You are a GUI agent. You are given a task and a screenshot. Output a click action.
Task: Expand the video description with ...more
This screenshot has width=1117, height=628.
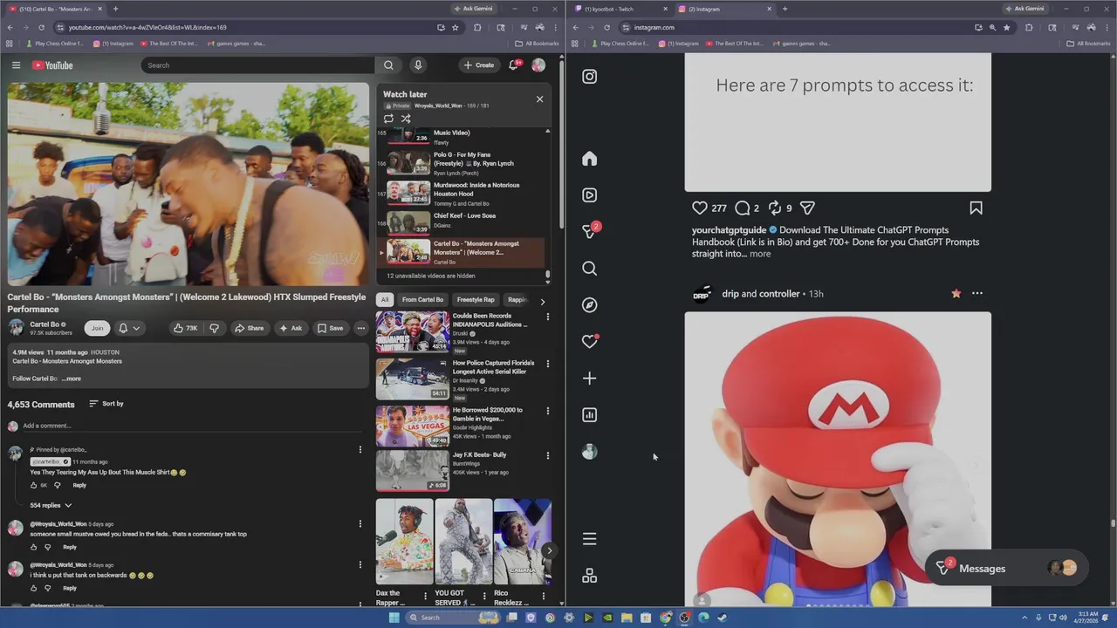pyautogui.click(x=72, y=379)
